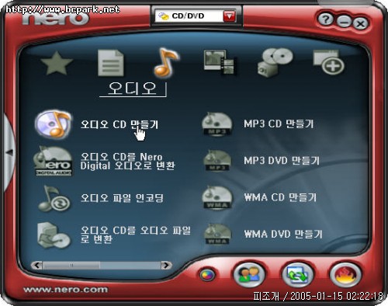This screenshot has height=306, width=388.
Task: Click the horizontal scrollbar thumb
Action: tap(71, 266)
